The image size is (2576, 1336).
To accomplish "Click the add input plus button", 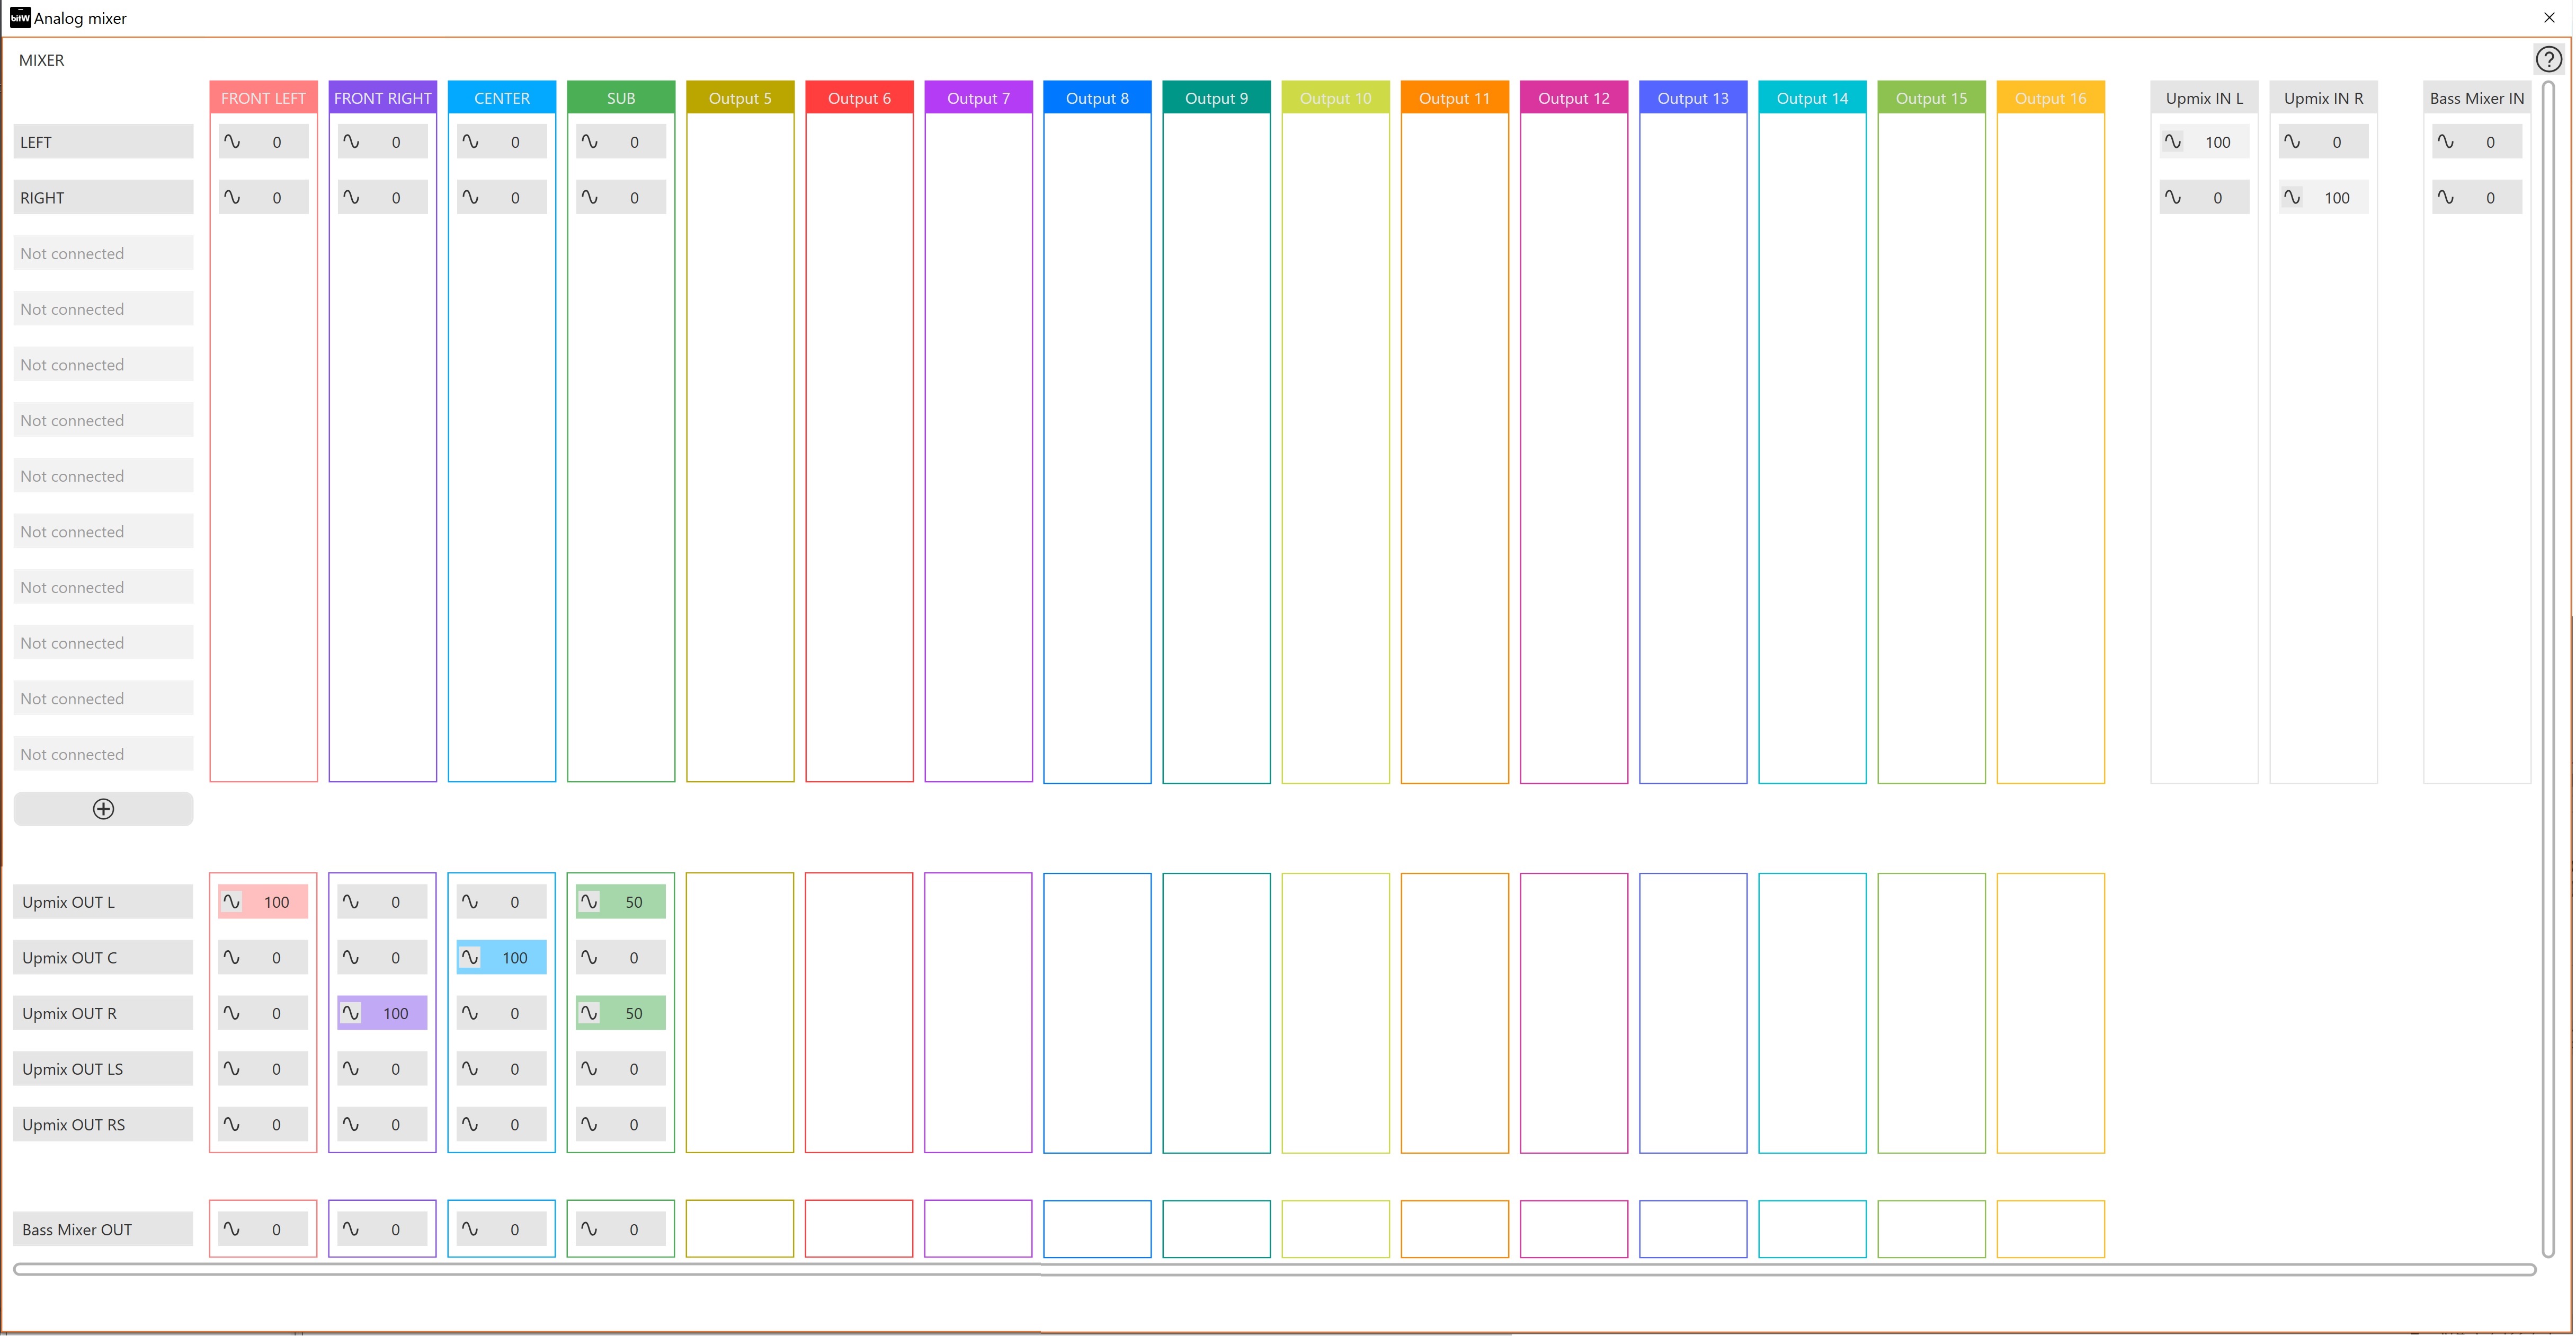I will click(x=103, y=809).
